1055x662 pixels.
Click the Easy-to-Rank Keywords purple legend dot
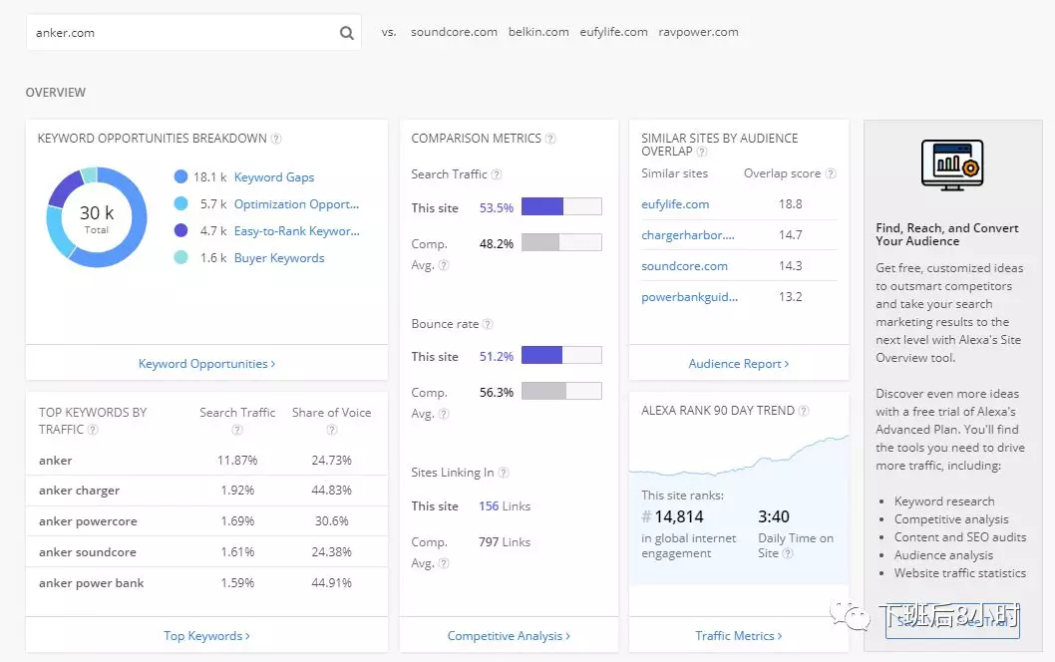(x=180, y=230)
